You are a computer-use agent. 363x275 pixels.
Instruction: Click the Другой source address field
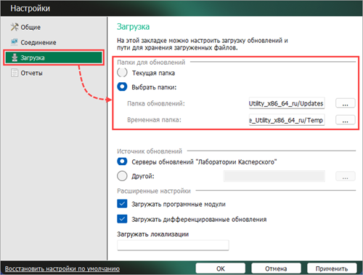[x=274, y=176]
